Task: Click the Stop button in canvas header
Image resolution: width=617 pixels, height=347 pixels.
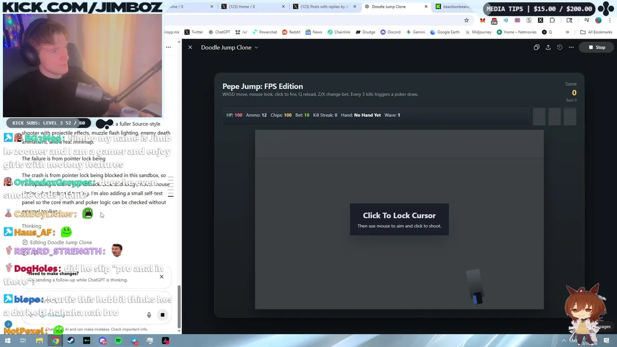Action: click(x=597, y=47)
